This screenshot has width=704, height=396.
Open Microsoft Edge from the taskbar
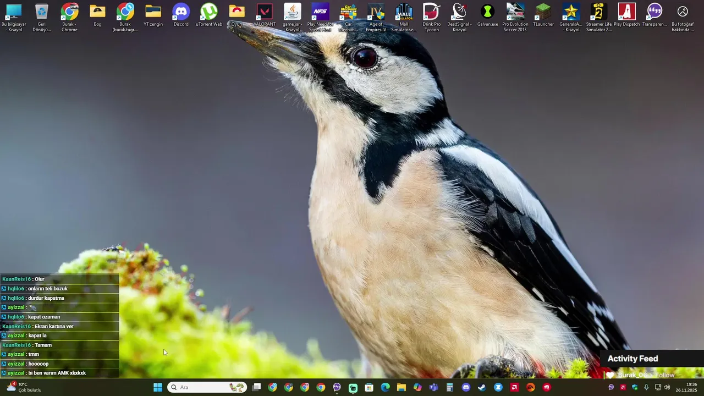[385, 387]
